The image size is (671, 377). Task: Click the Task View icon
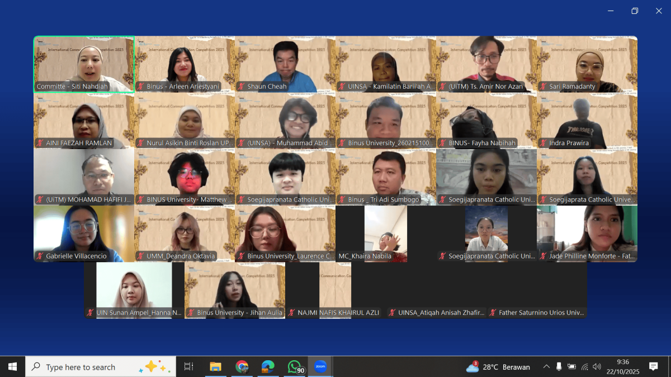(188, 367)
